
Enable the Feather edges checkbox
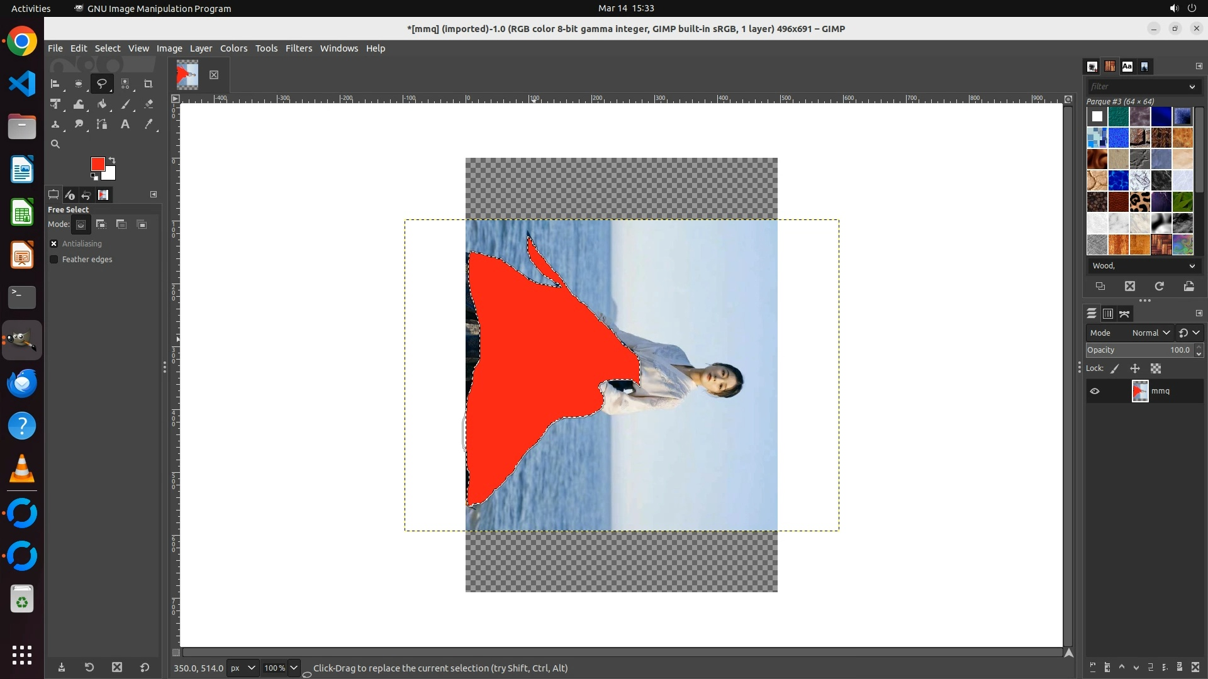(54, 259)
